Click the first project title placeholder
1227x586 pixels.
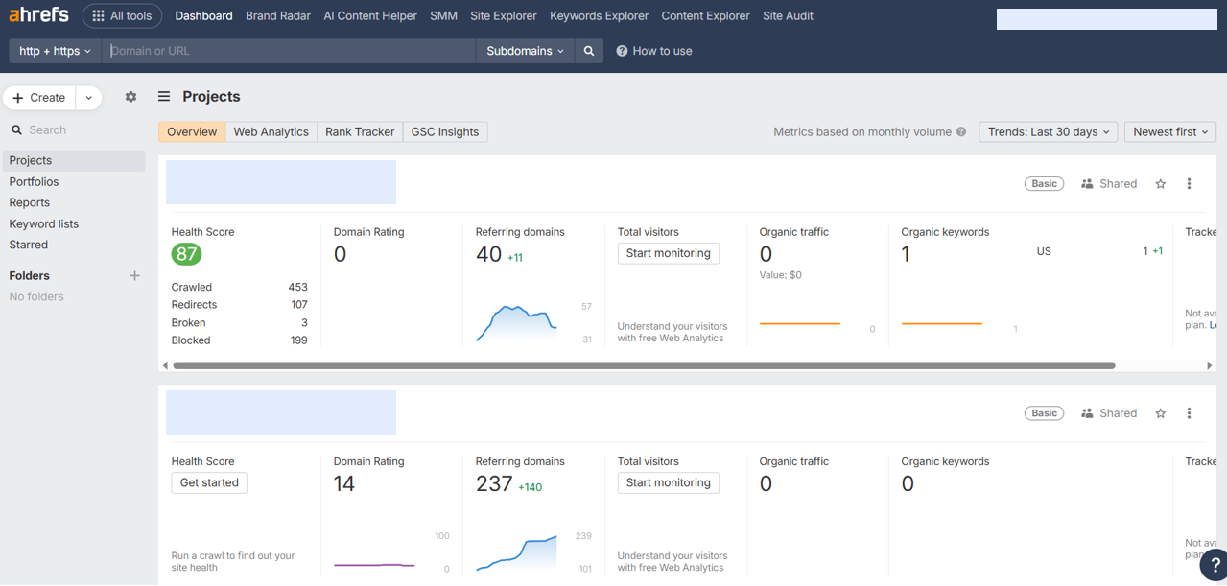281,182
